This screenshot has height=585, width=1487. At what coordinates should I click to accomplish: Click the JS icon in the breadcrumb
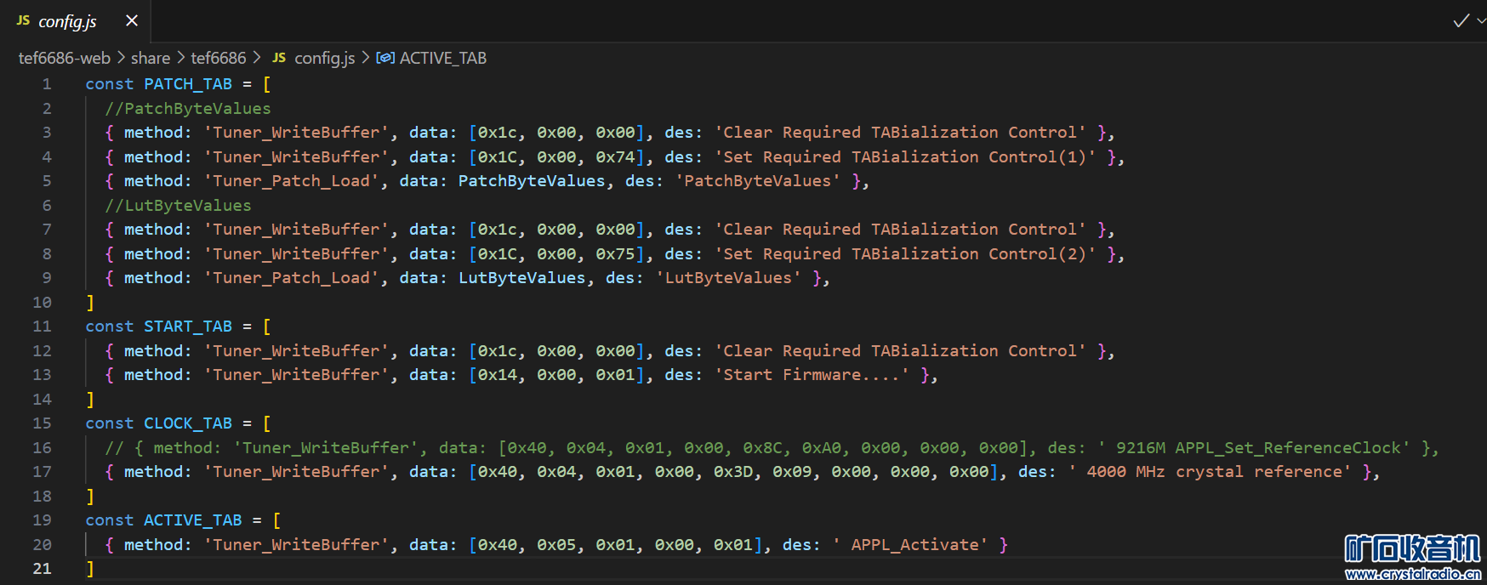tap(279, 58)
